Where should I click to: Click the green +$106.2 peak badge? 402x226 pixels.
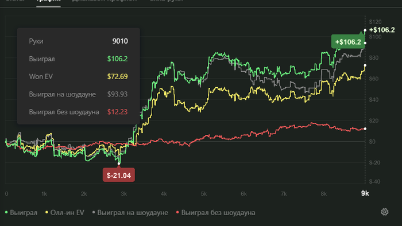[x=348, y=42]
